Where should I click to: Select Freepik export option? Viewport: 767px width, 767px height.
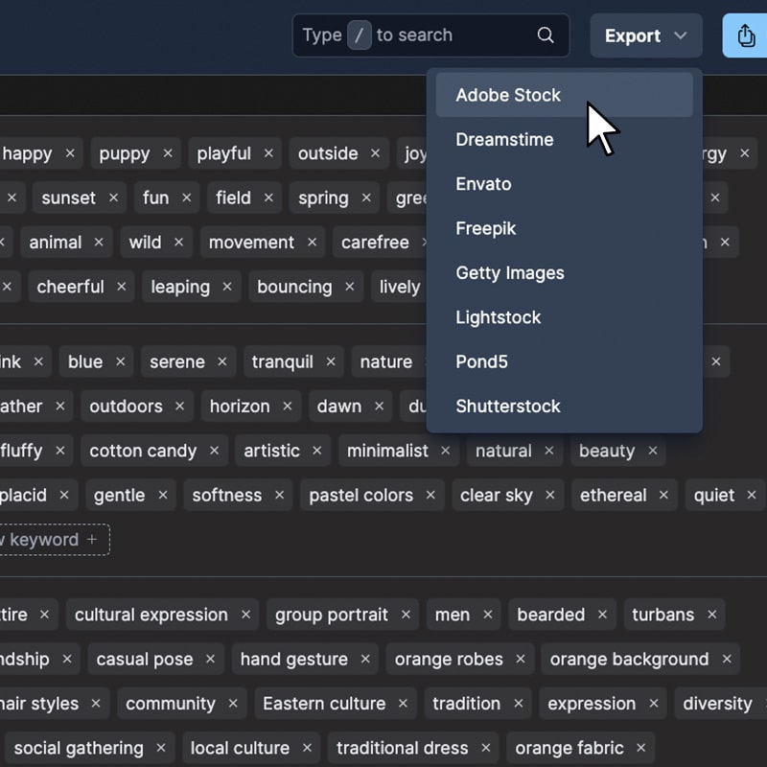564,228
